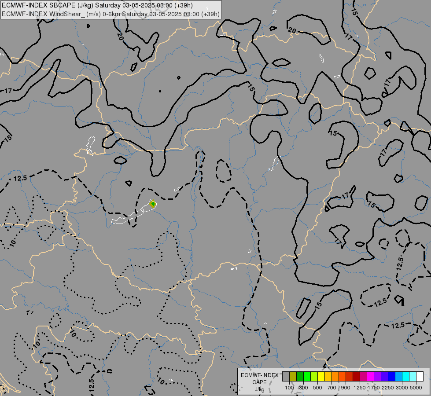Screen dimensions: 431x396
Task: Select the dark blue legend swatch
Action: coord(392,377)
